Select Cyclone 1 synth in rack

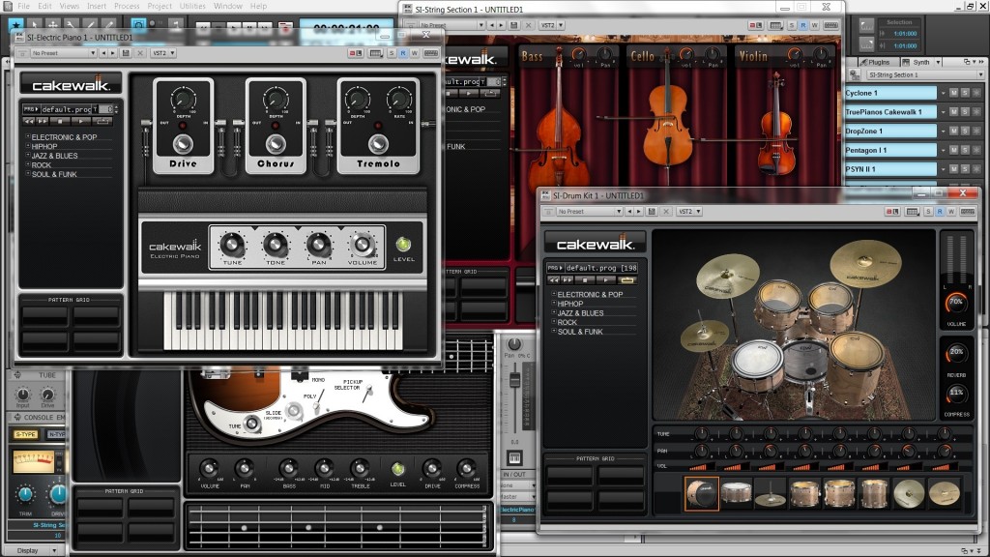point(890,93)
